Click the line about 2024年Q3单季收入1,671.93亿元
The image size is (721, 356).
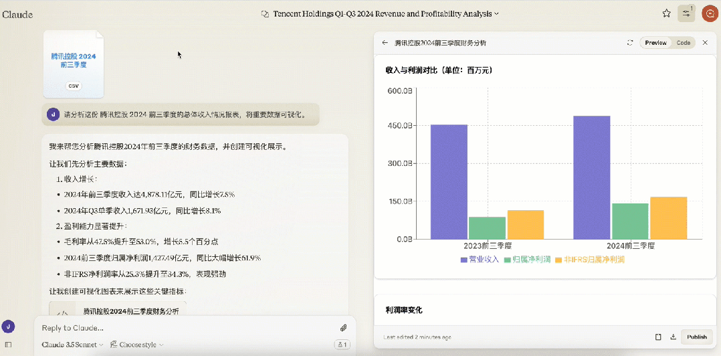(x=142, y=211)
